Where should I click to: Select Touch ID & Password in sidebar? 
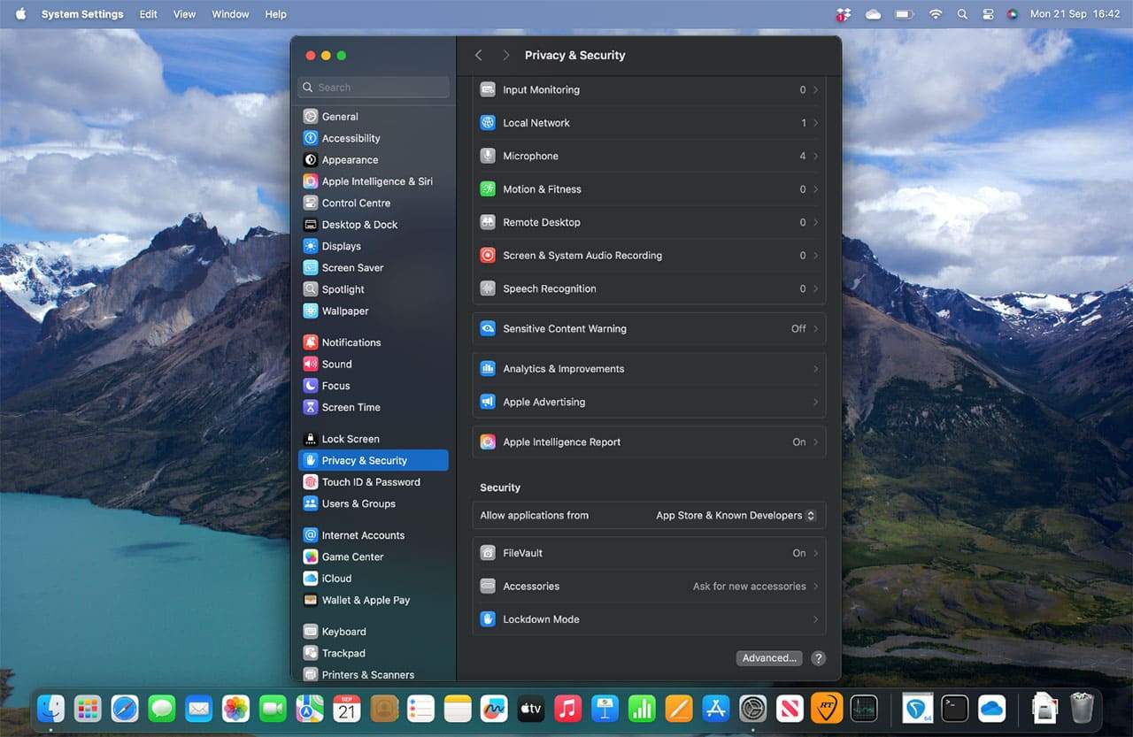374,482
